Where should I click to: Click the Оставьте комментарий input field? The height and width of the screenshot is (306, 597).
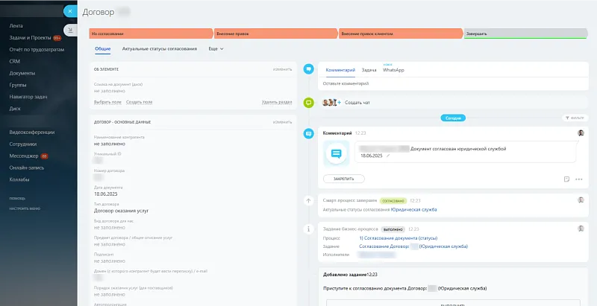[453, 83]
